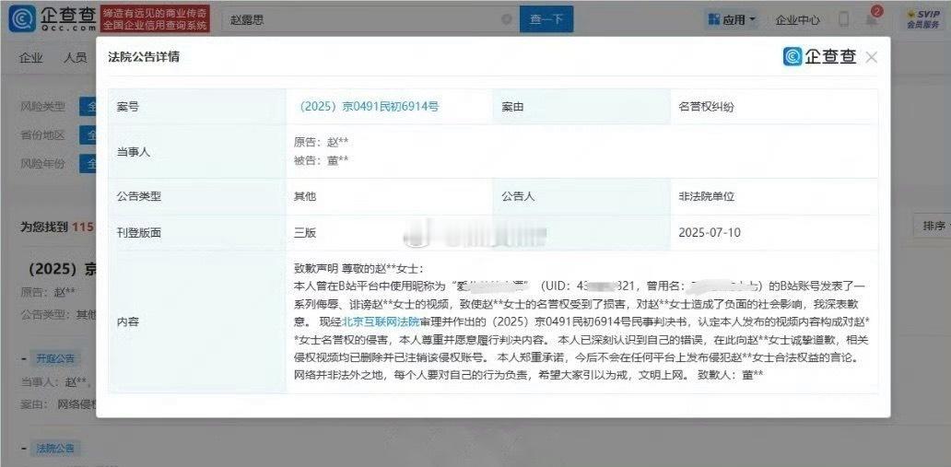Image resolution: width=951 pixels, height=467 pixels.
Task: Select the 非法院单位 announcer value
Action: click(707, 196)
